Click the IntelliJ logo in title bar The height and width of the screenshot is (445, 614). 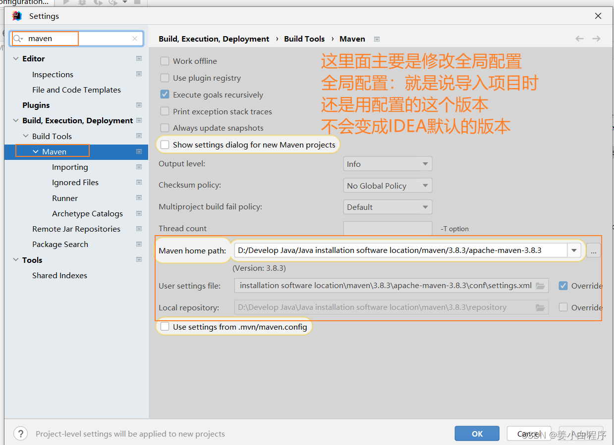coord(17,16)
